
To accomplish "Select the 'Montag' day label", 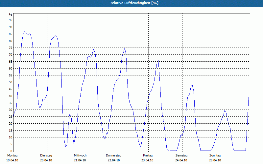I will (12, 155).
